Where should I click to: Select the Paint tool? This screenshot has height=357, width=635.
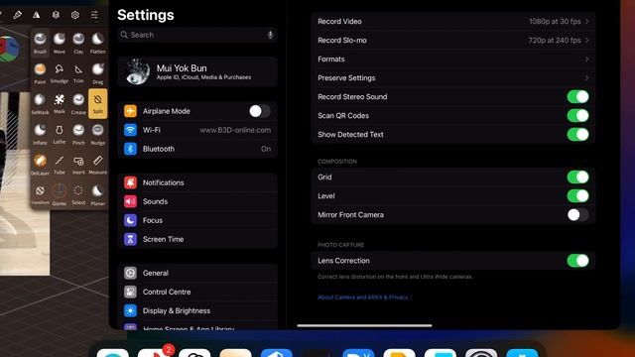point(40,73)
